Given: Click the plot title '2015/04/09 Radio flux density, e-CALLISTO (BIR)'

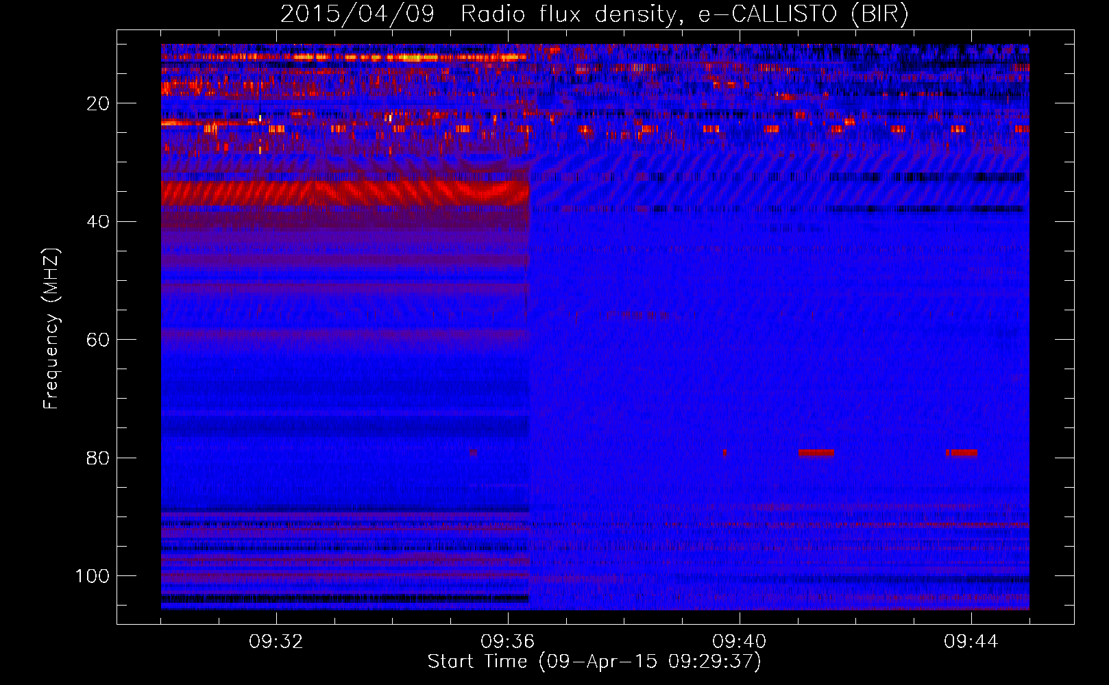Looking at the screenshot, I should [594, 14].
